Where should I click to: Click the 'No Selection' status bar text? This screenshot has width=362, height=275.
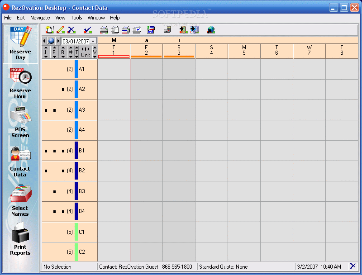point(57,267)
